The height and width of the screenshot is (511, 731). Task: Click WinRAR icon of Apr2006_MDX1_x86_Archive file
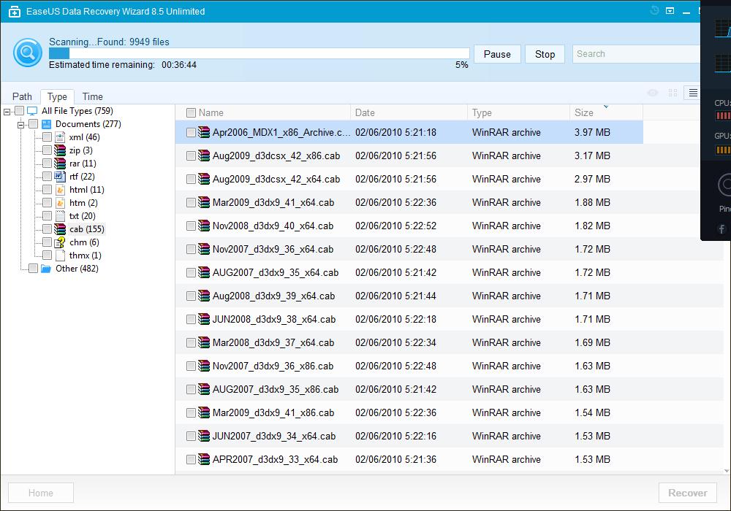point(204,132)
